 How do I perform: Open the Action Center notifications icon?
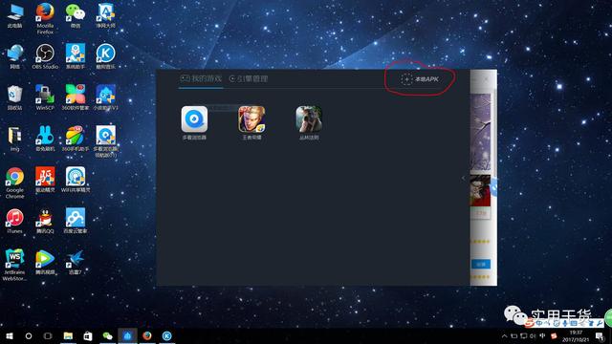[x=600, y=335]
